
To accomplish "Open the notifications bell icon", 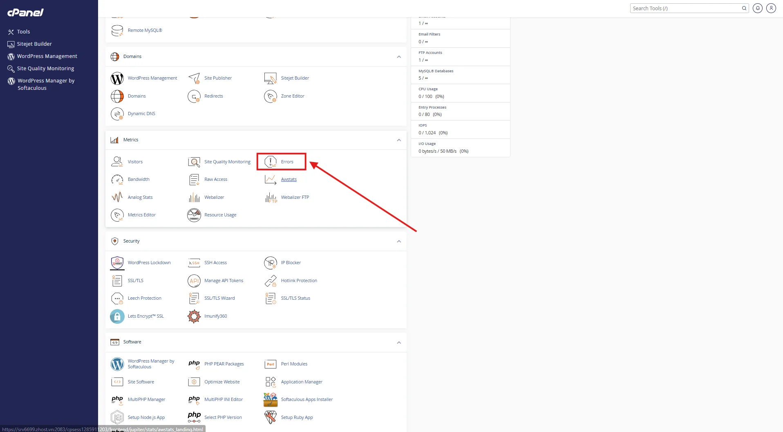I will [758, 8].
